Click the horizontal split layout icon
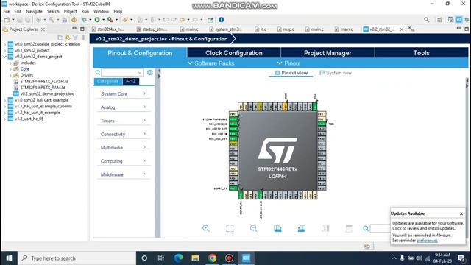The width and height of the screenshot is (471, 265). tap(349, 228)
